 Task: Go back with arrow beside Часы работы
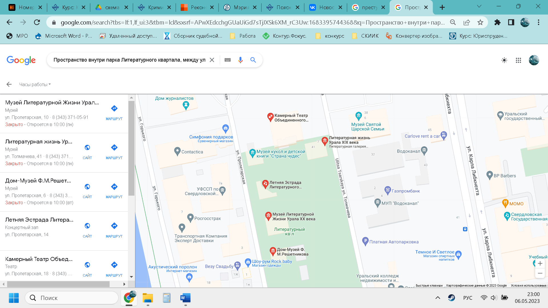pos(9,84)
